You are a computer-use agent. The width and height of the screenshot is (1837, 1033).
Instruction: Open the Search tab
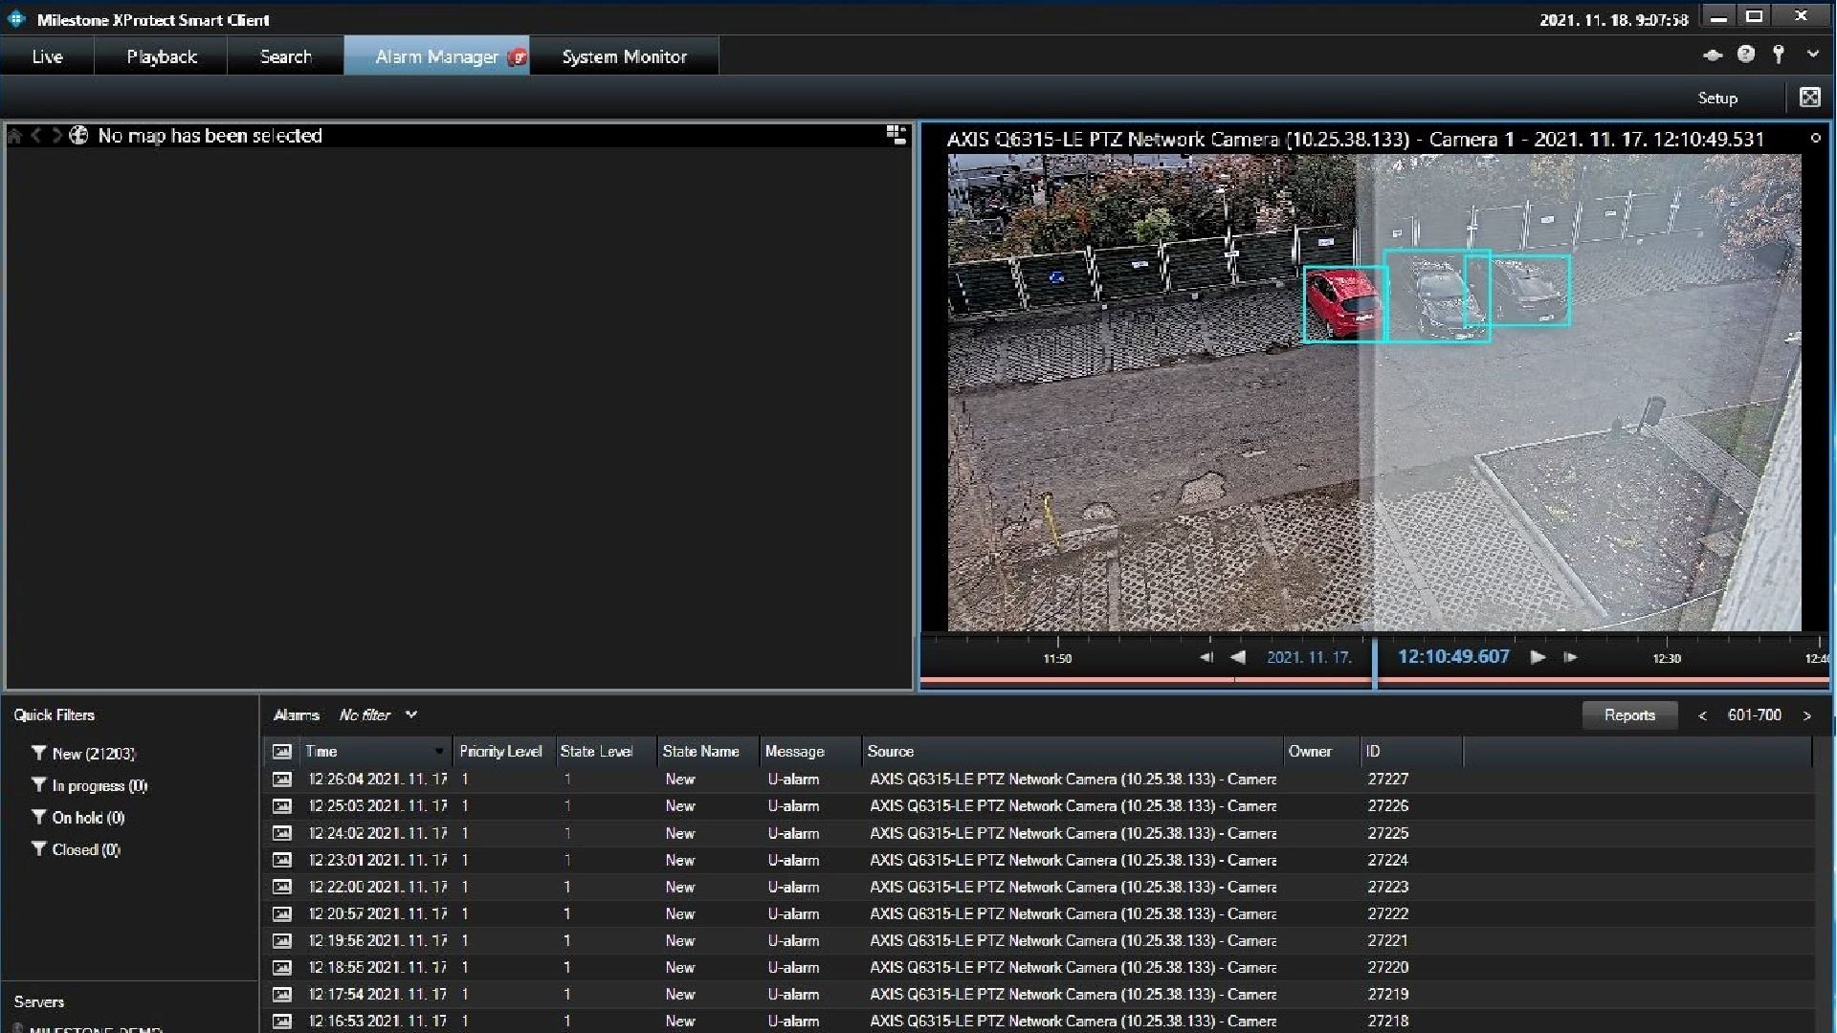(x=286, y=56)
